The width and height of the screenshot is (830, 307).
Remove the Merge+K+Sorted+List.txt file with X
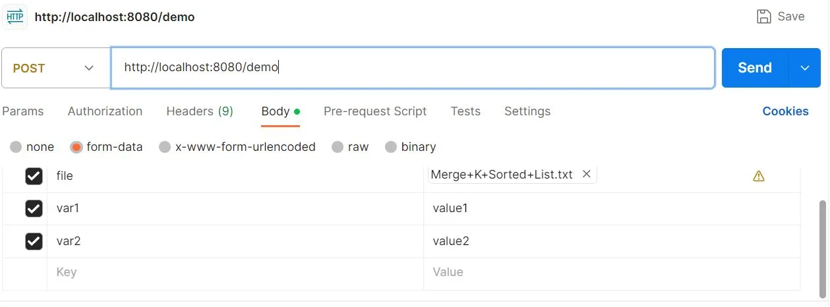[x=586, y=175]
